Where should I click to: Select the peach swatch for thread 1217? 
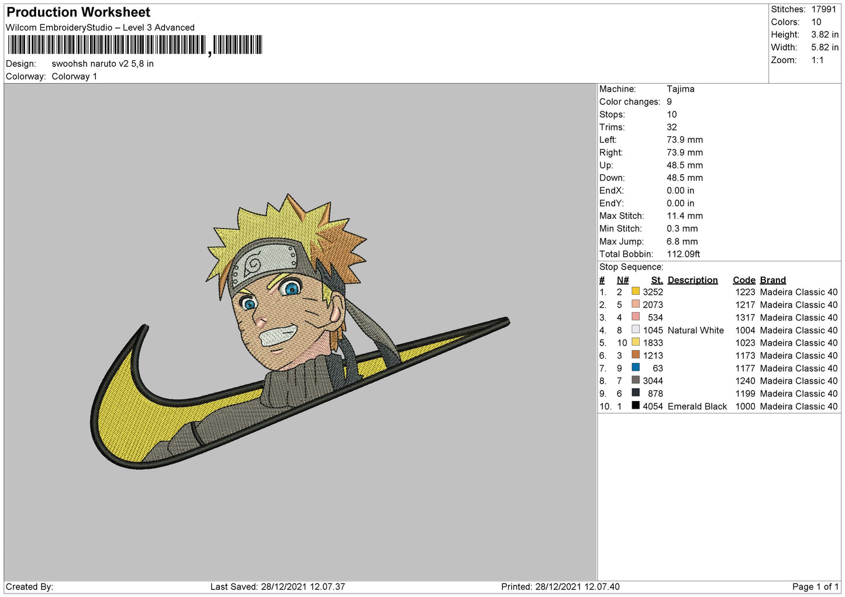point(636,304)
